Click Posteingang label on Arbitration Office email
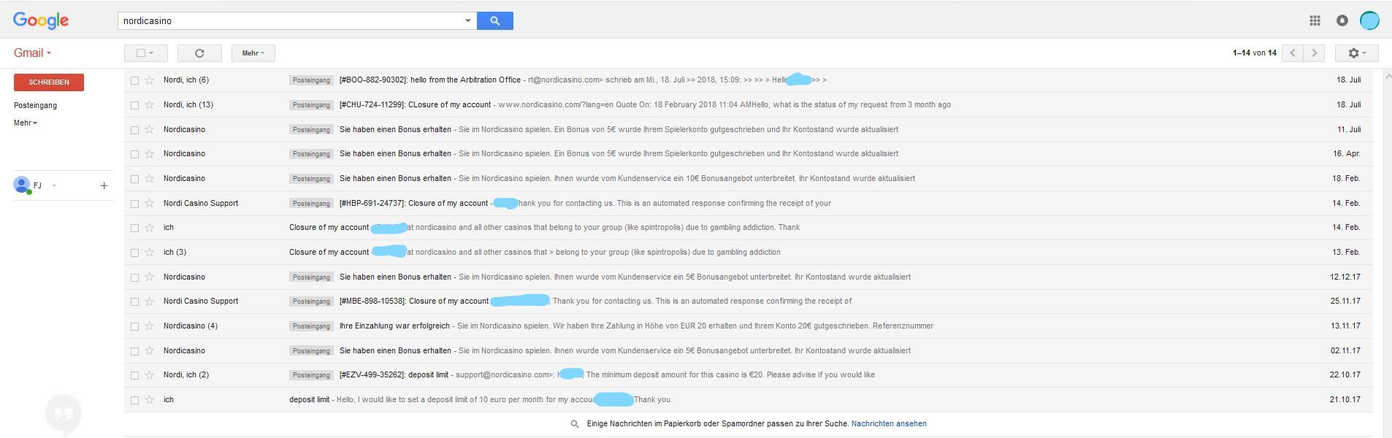The image size is (1392, 438). [x=312, y=80]
